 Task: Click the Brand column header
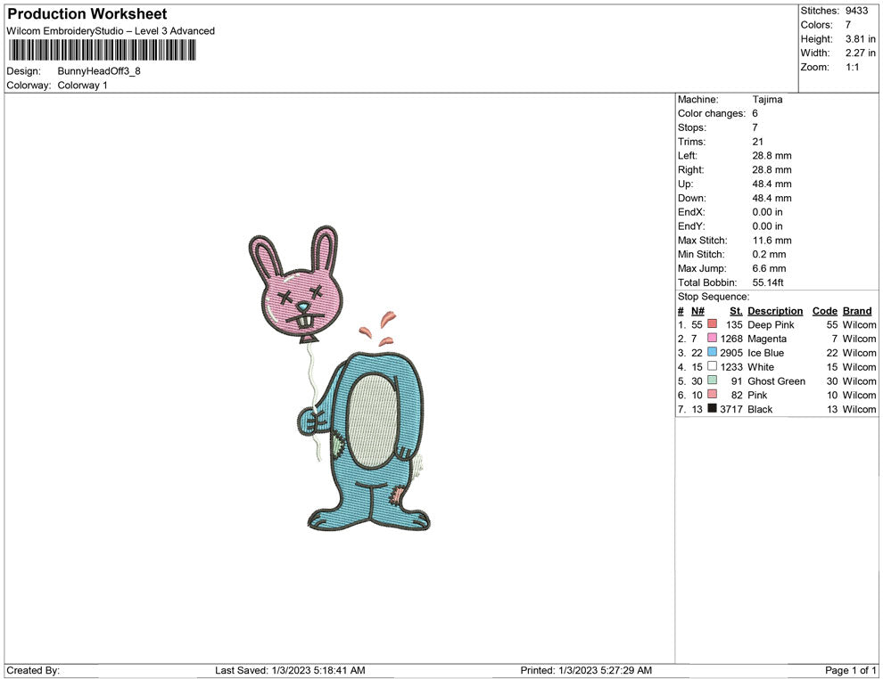coord(857,311)
